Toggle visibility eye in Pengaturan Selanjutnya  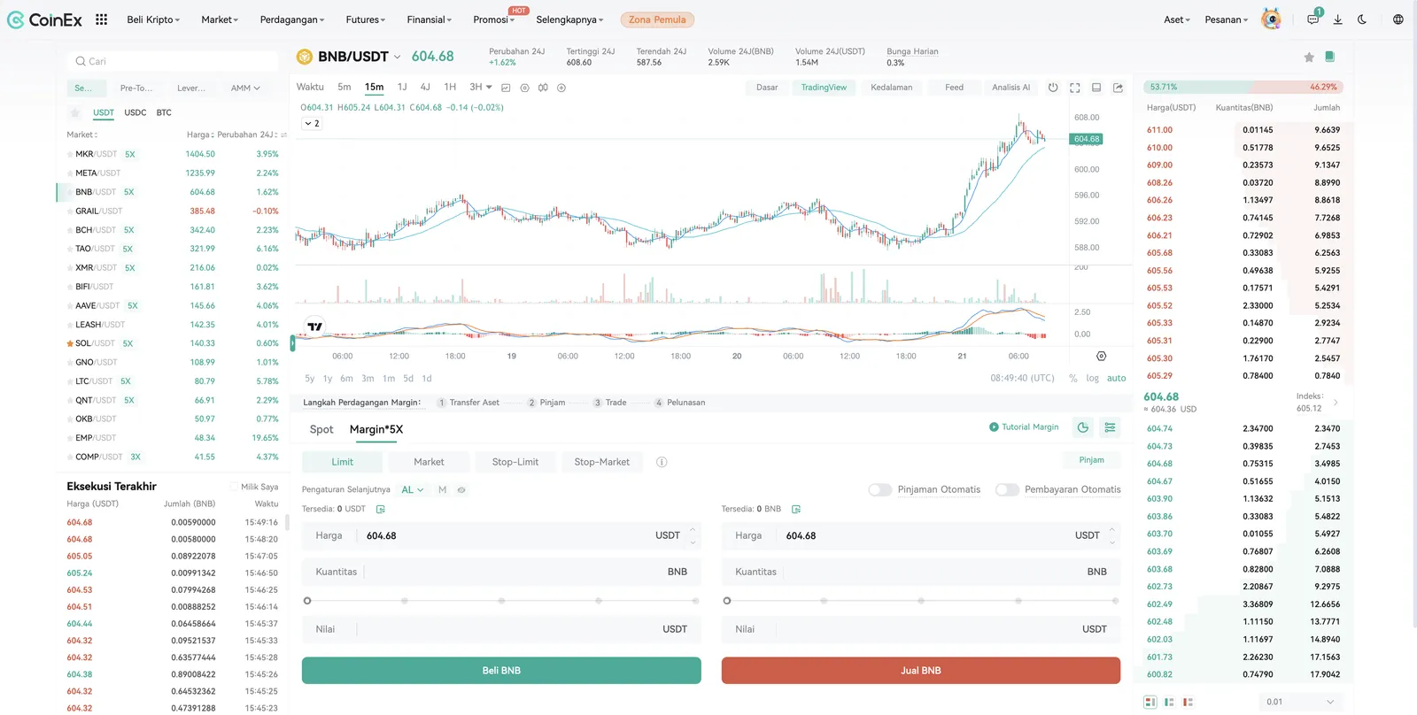point(461,489)
